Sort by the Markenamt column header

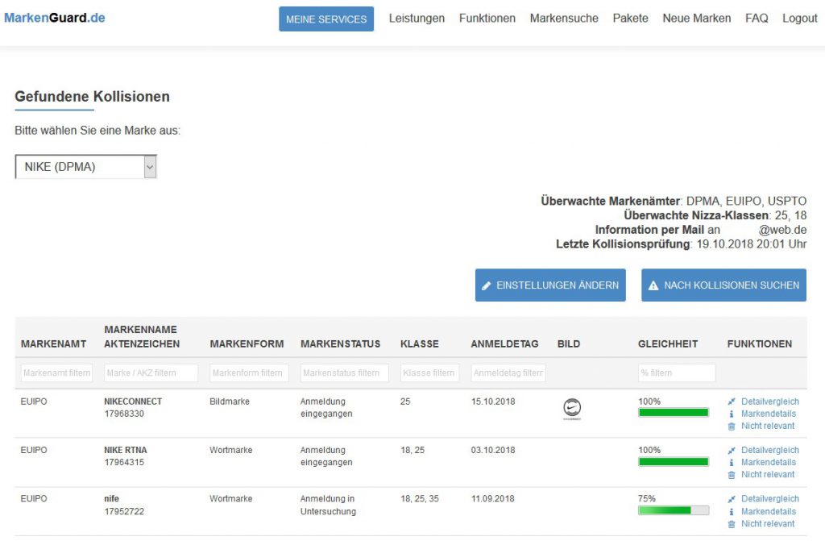[53, 344]
